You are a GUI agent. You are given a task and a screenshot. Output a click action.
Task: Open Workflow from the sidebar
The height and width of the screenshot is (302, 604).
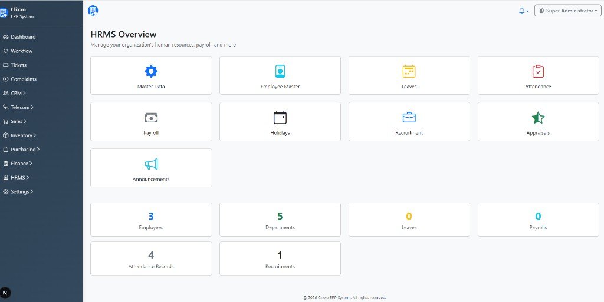(22, 51)
